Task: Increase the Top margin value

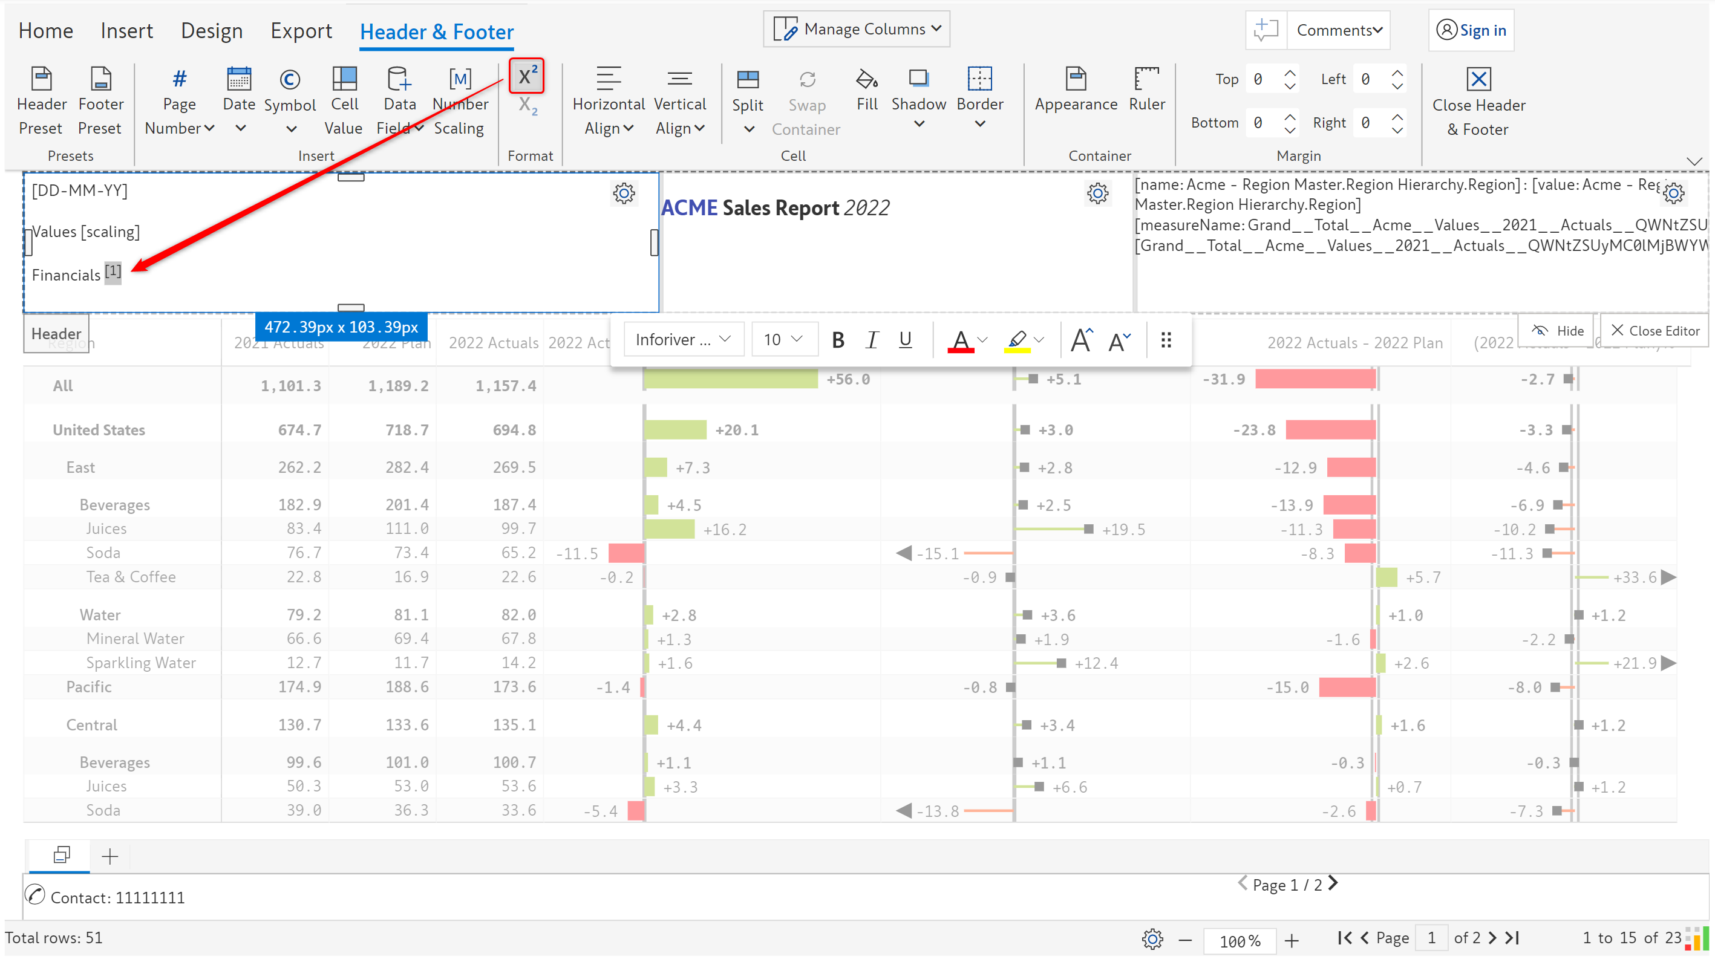Action: click(x=1290, y=73)
